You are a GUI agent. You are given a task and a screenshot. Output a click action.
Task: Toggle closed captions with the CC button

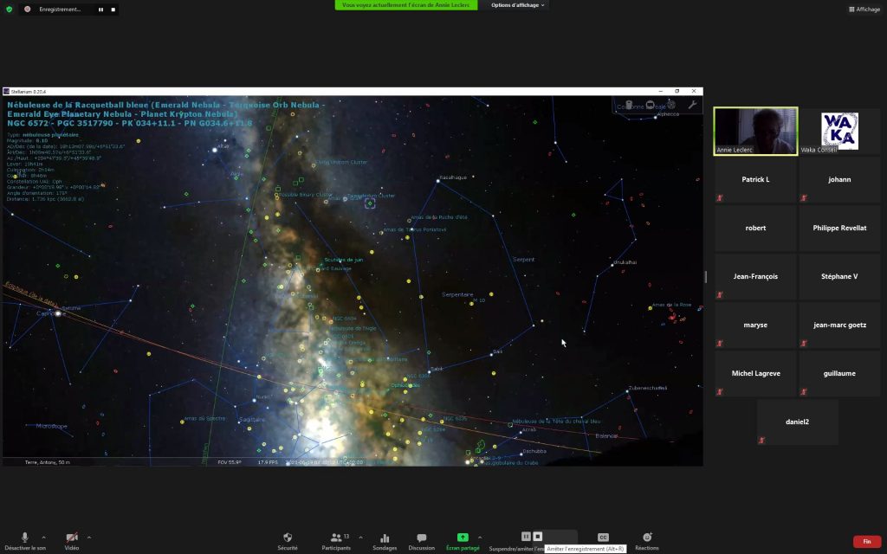tap(603, 538)
